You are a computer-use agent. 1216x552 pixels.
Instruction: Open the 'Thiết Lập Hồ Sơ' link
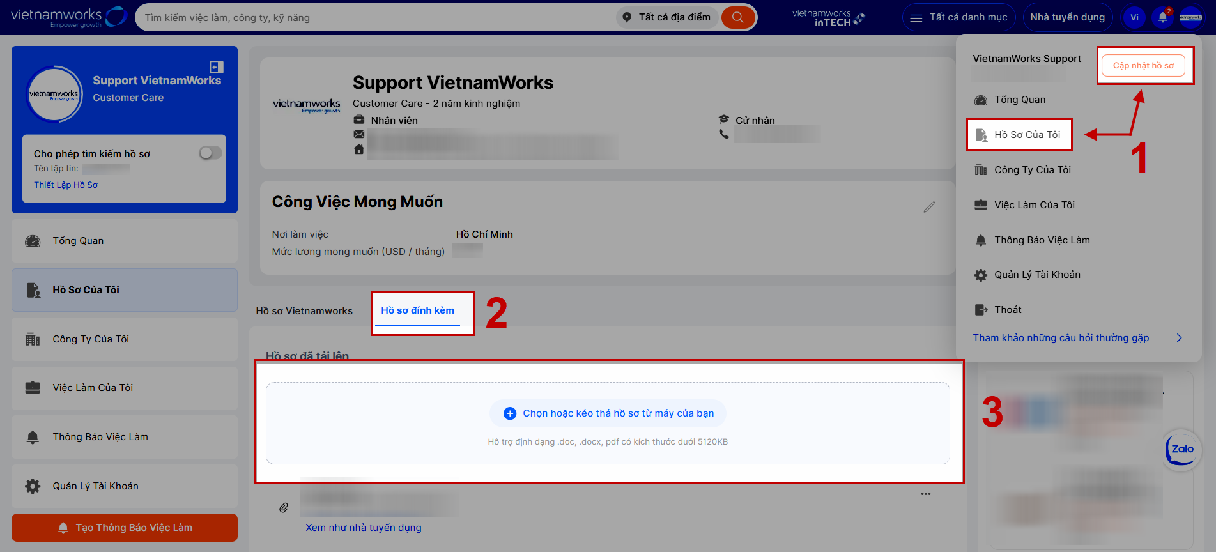pyautogui.click(x=66, y=185)
